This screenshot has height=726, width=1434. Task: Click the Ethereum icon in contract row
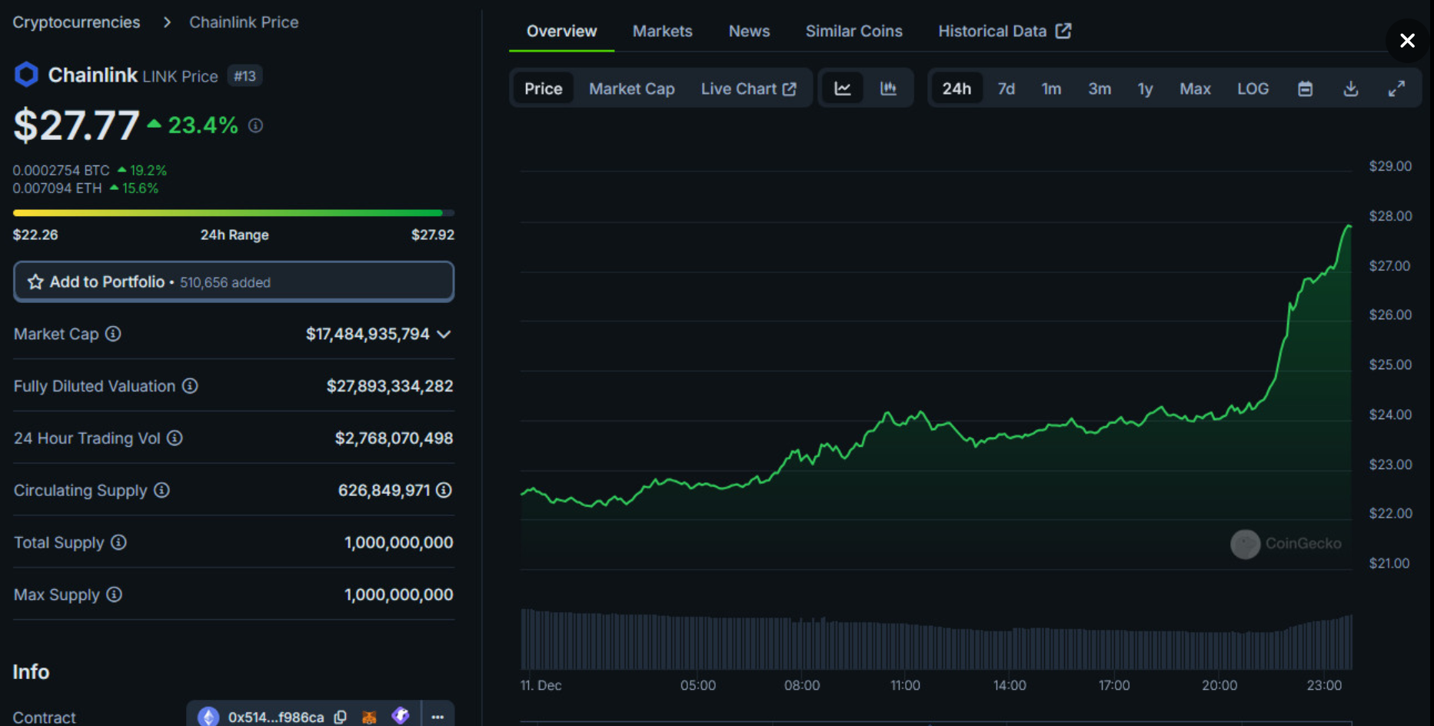point(208,717)
